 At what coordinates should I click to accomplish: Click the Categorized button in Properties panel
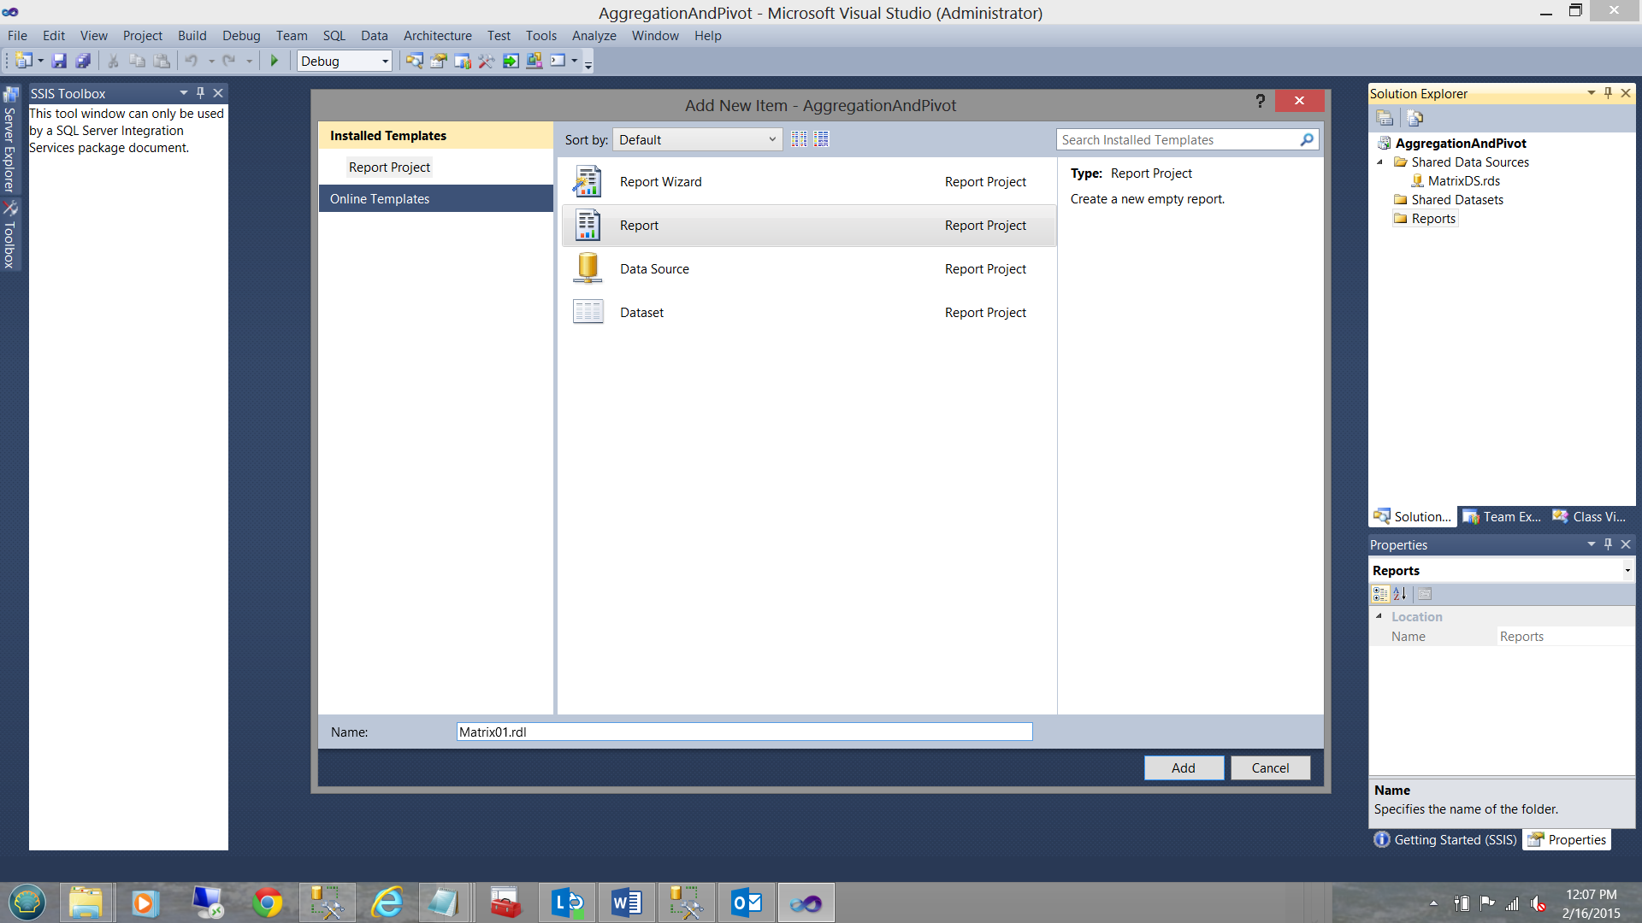pos(1380,594)
